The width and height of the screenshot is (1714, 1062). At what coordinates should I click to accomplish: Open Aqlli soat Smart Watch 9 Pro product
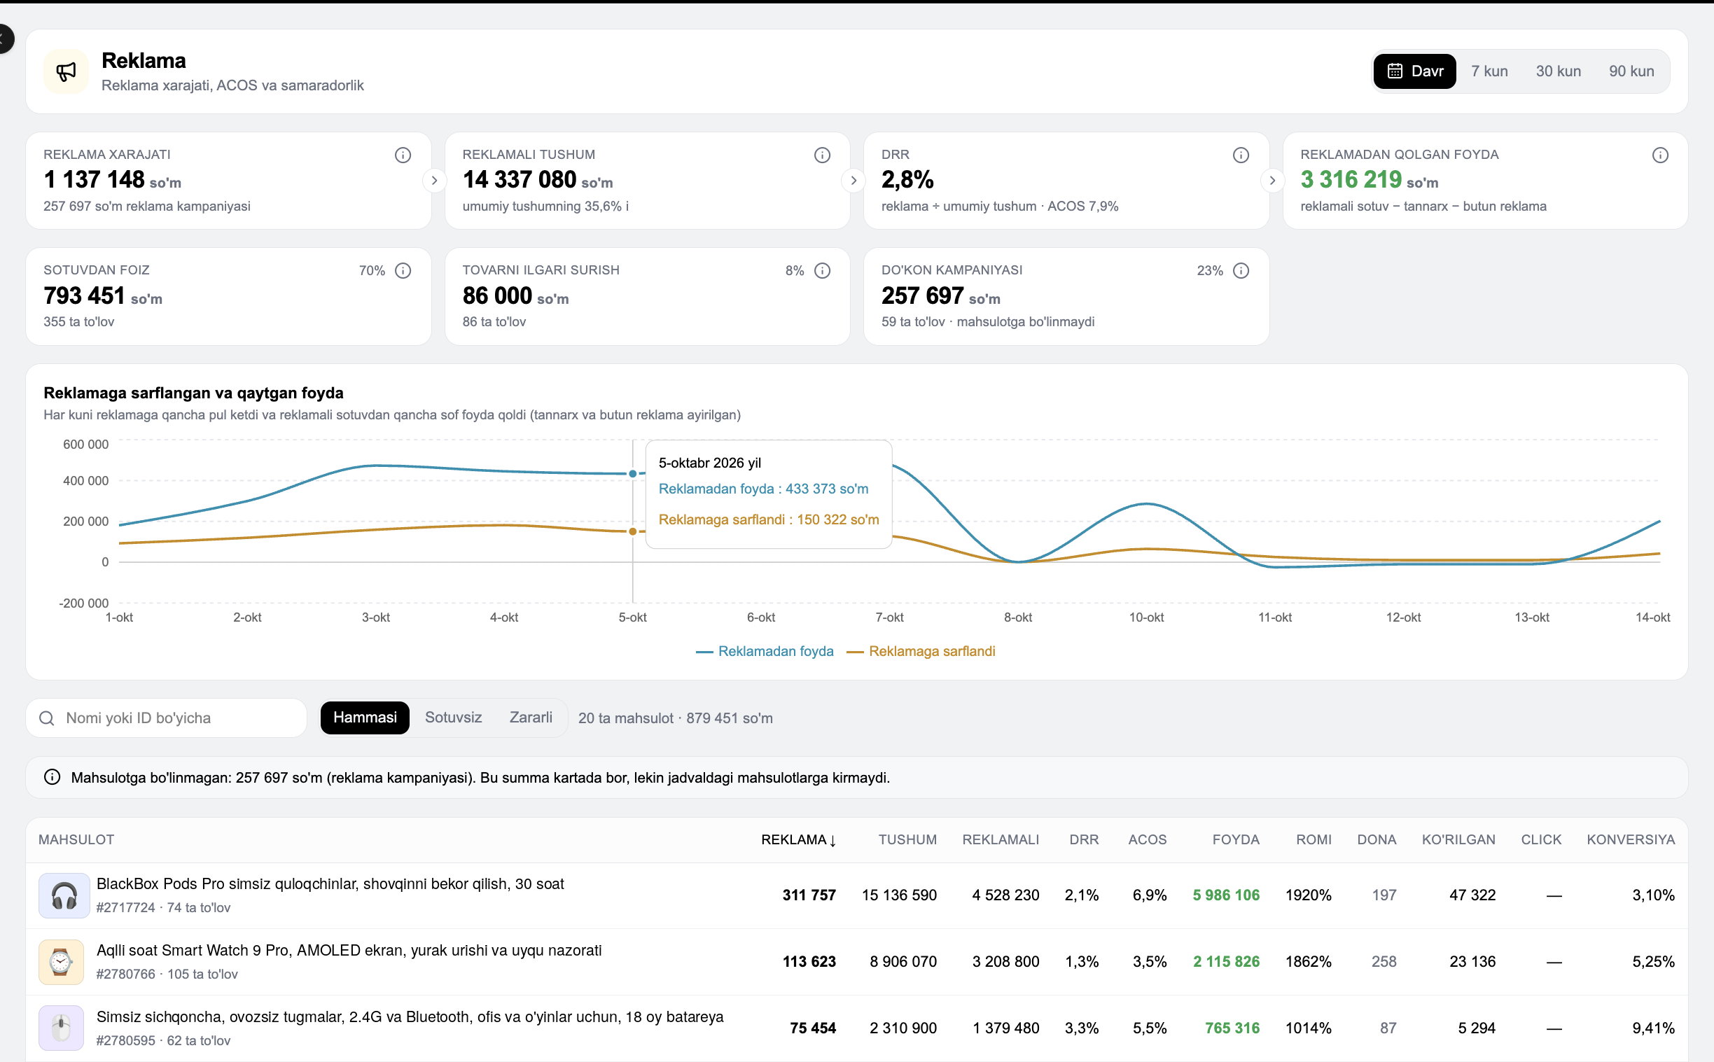tap(349, 950)
